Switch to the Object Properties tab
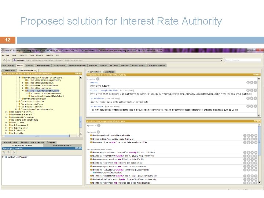 tap(43, 65)
